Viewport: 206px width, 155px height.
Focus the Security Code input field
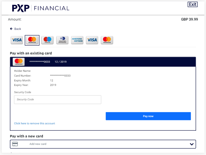click(x=58, y=100)
